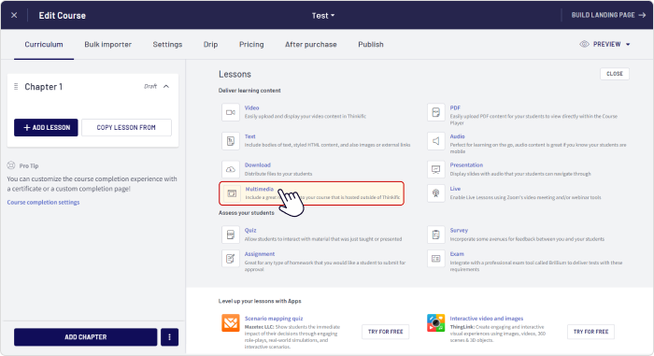Open Interactive video and images link
Screen dimensions: 654x356
[x=487, y=319]
